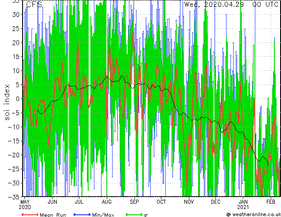
Task: Click the y-axis value 5
Action: pyautogui.click(x=18, y=85)
